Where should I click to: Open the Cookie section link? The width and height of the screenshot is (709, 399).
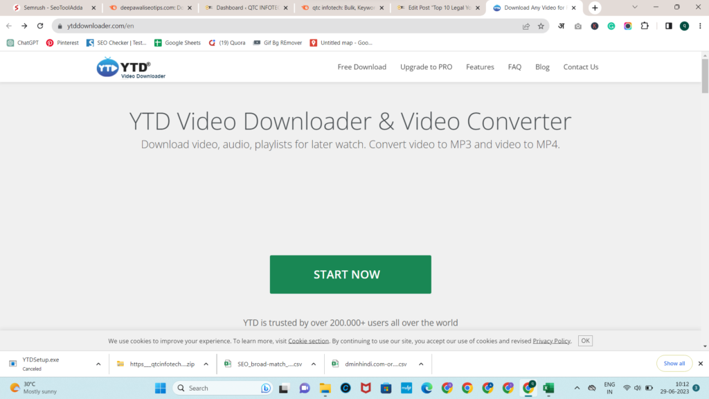click(x=308, y=341)
